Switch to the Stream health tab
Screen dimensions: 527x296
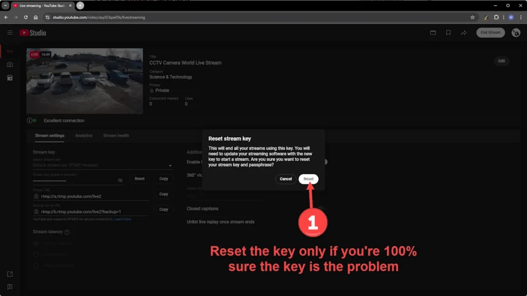[x=116, y=136]
